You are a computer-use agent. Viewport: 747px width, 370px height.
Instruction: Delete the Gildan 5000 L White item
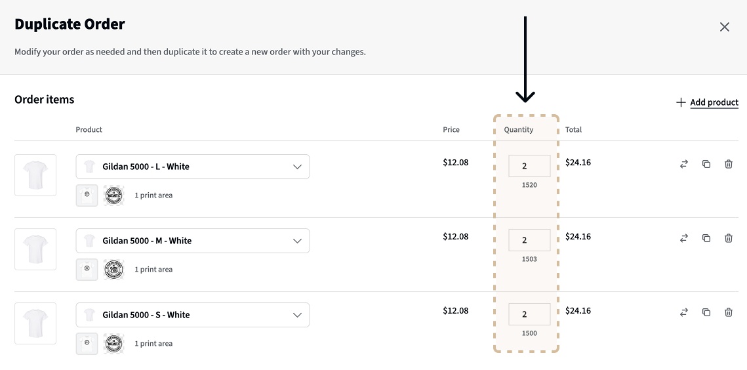tap(729, 164)
